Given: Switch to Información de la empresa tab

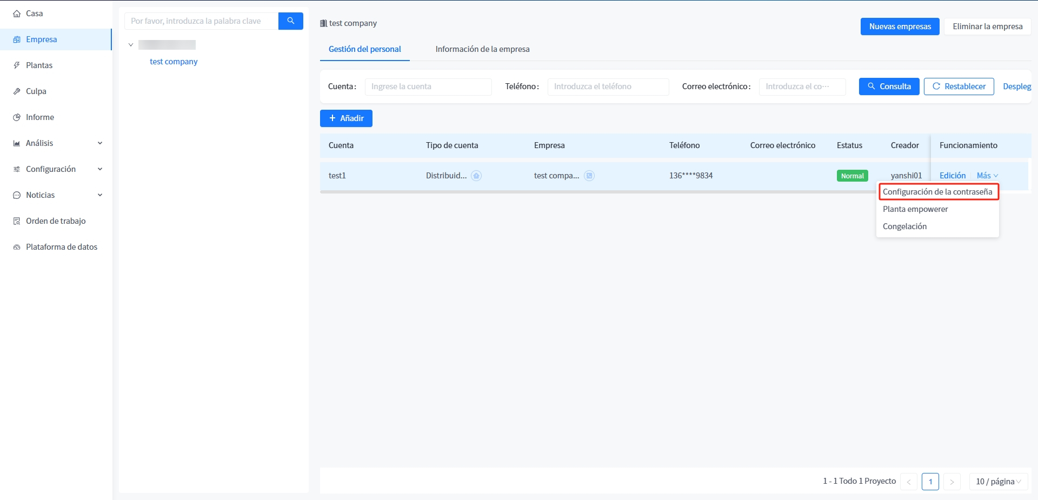Looking at the screenshot, I should click(x=482, y=49).
